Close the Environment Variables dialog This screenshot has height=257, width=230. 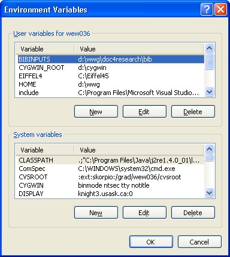(220, 9)
